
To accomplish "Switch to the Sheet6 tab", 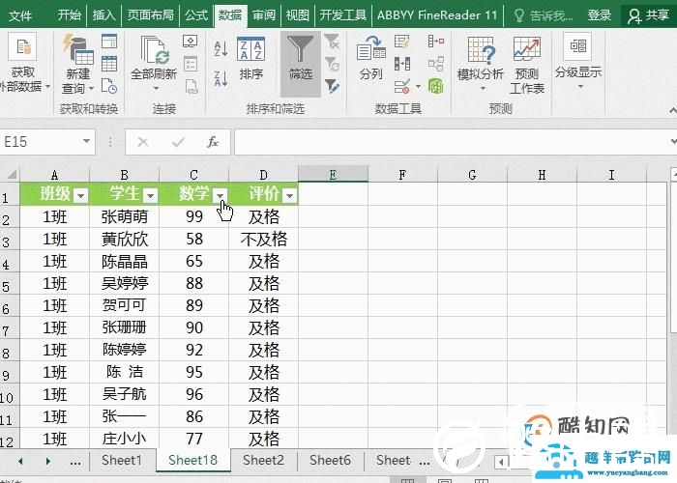I will point(331,460).
